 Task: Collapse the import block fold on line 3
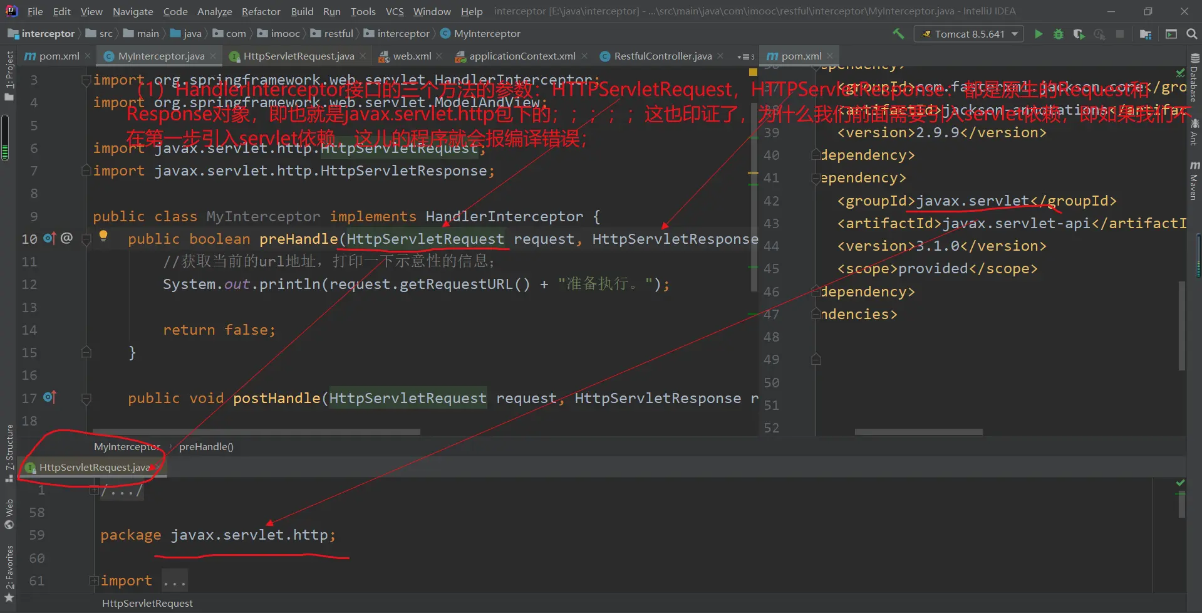coord(86,80)
